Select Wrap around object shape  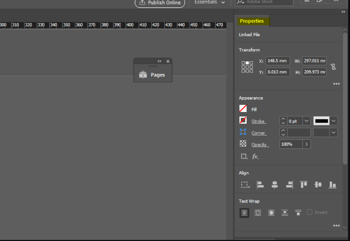click(271, 213)
